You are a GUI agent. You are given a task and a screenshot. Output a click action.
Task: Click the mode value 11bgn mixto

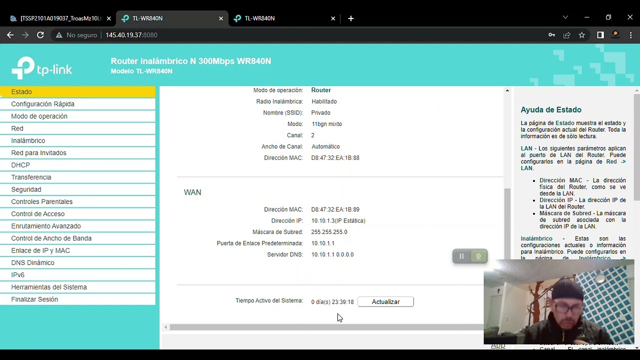coord(326,124)
